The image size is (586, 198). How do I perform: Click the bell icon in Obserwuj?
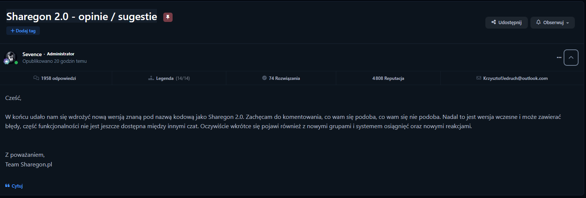(538, 22)
